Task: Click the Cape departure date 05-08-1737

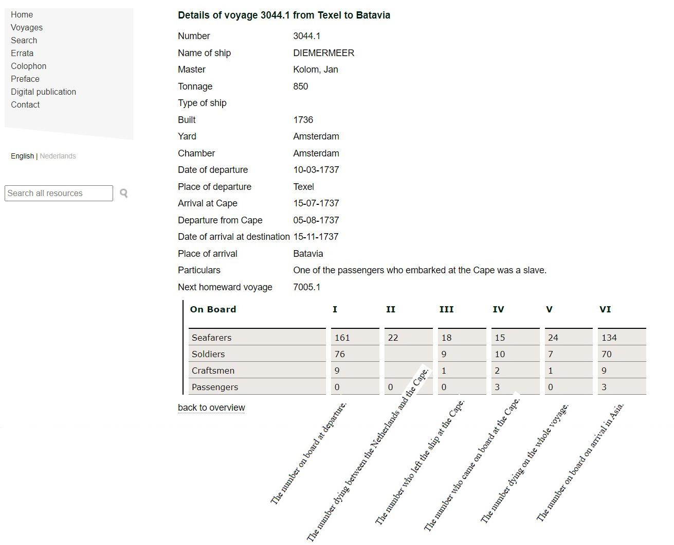Action: [x=316, y=220]
